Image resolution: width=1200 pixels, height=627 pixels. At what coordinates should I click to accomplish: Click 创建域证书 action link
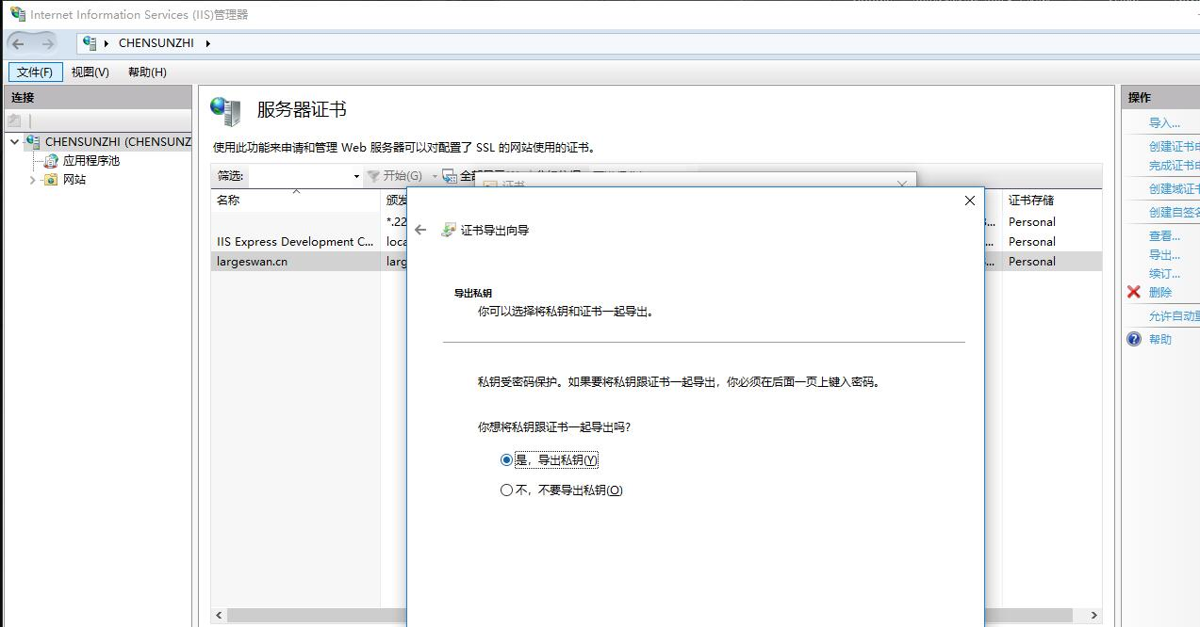click(x=1174, y=189)
